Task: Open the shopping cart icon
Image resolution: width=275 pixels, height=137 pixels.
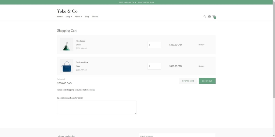Action: coord(214,17)
